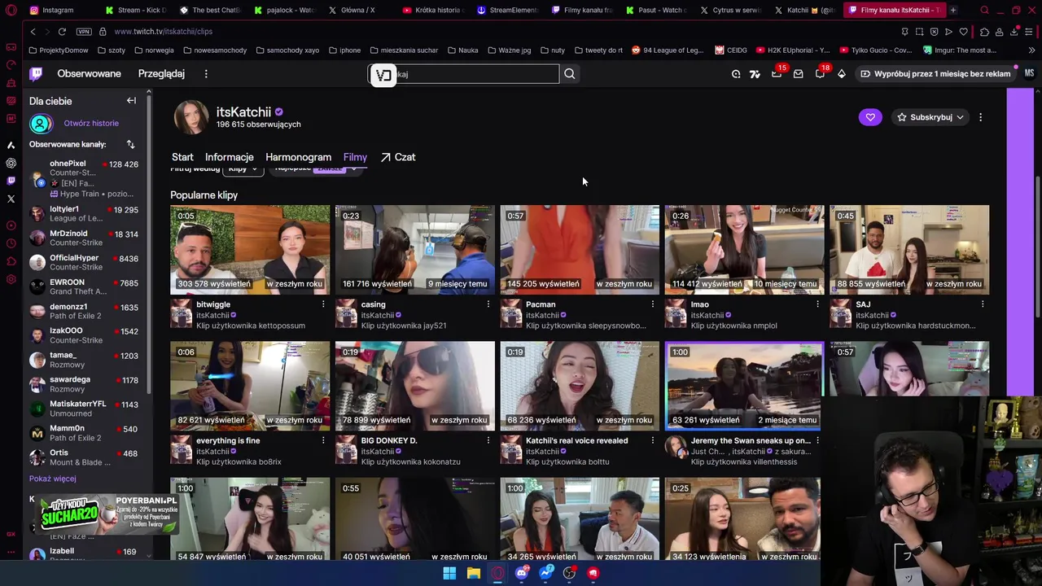Screen dimensions: 1042x586
Task: Click the Twitch logo home icon
Action: [36, 74]
